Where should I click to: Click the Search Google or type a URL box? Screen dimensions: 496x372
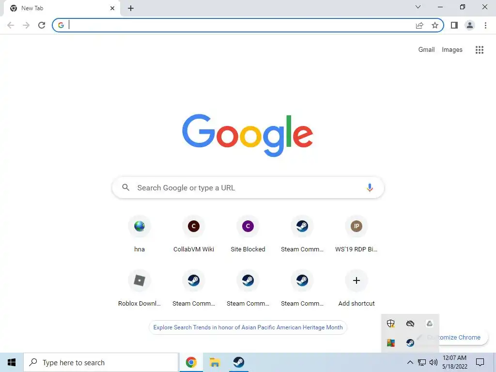248,187
